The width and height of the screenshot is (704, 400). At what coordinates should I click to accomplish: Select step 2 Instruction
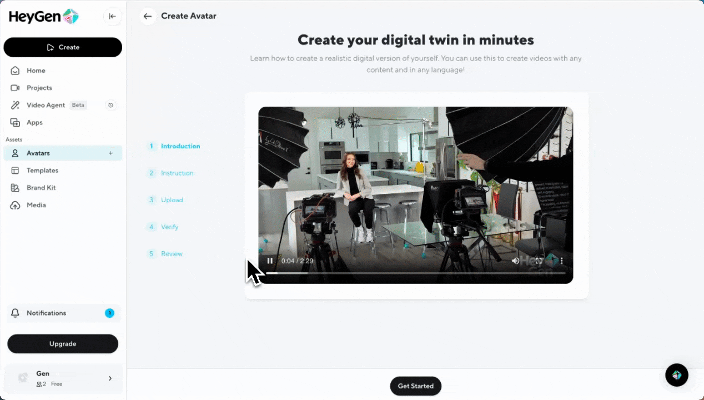coord(177,173)
